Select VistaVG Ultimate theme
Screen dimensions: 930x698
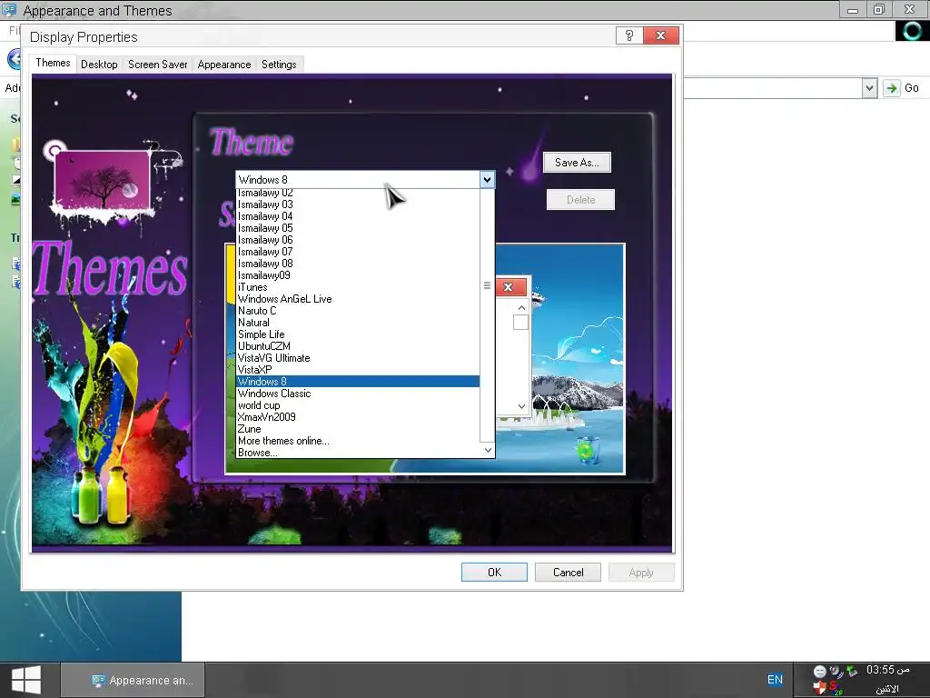coord(358,358)
